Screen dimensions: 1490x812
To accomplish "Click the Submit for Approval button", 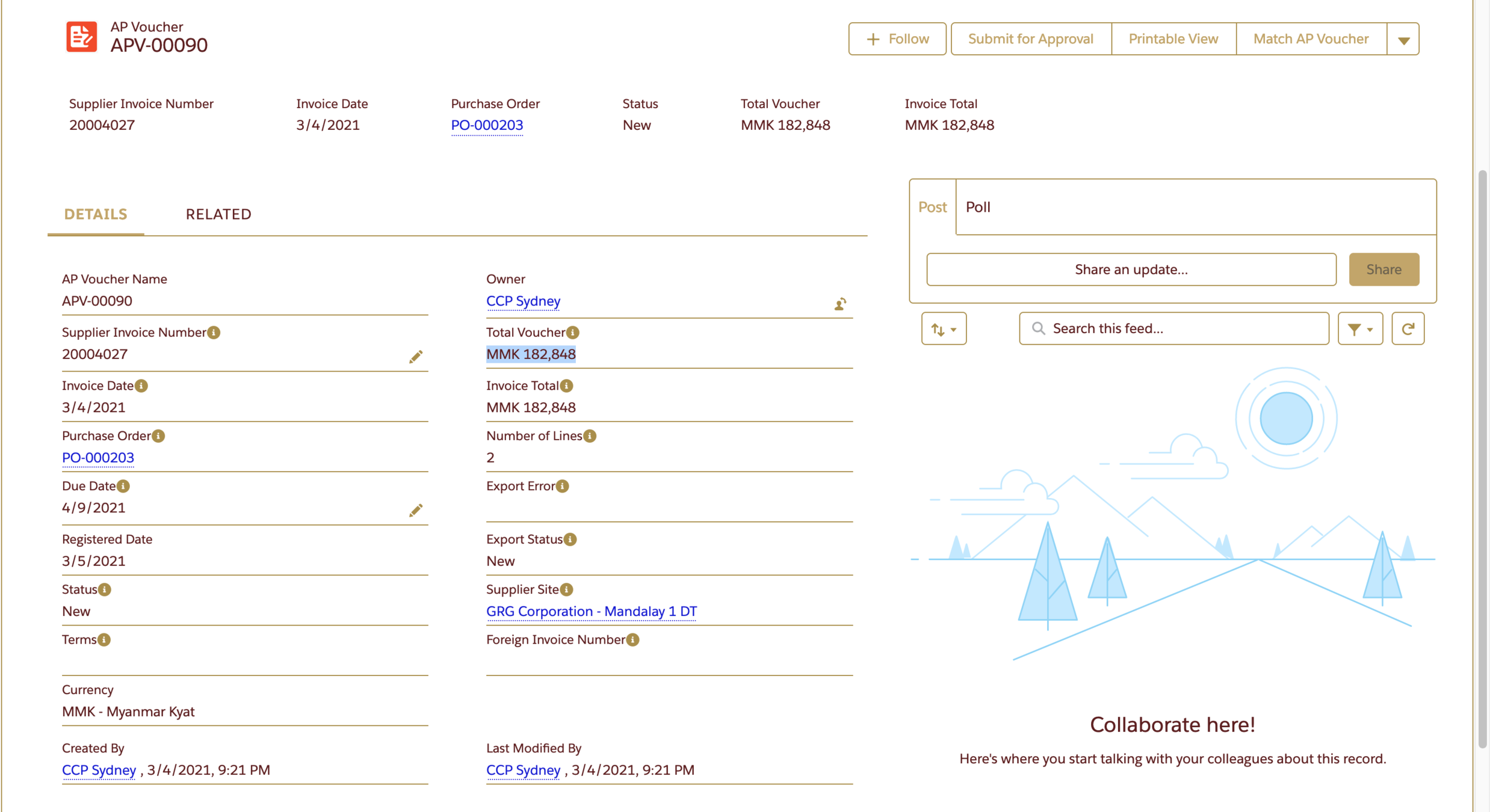I will (1030, 39).
